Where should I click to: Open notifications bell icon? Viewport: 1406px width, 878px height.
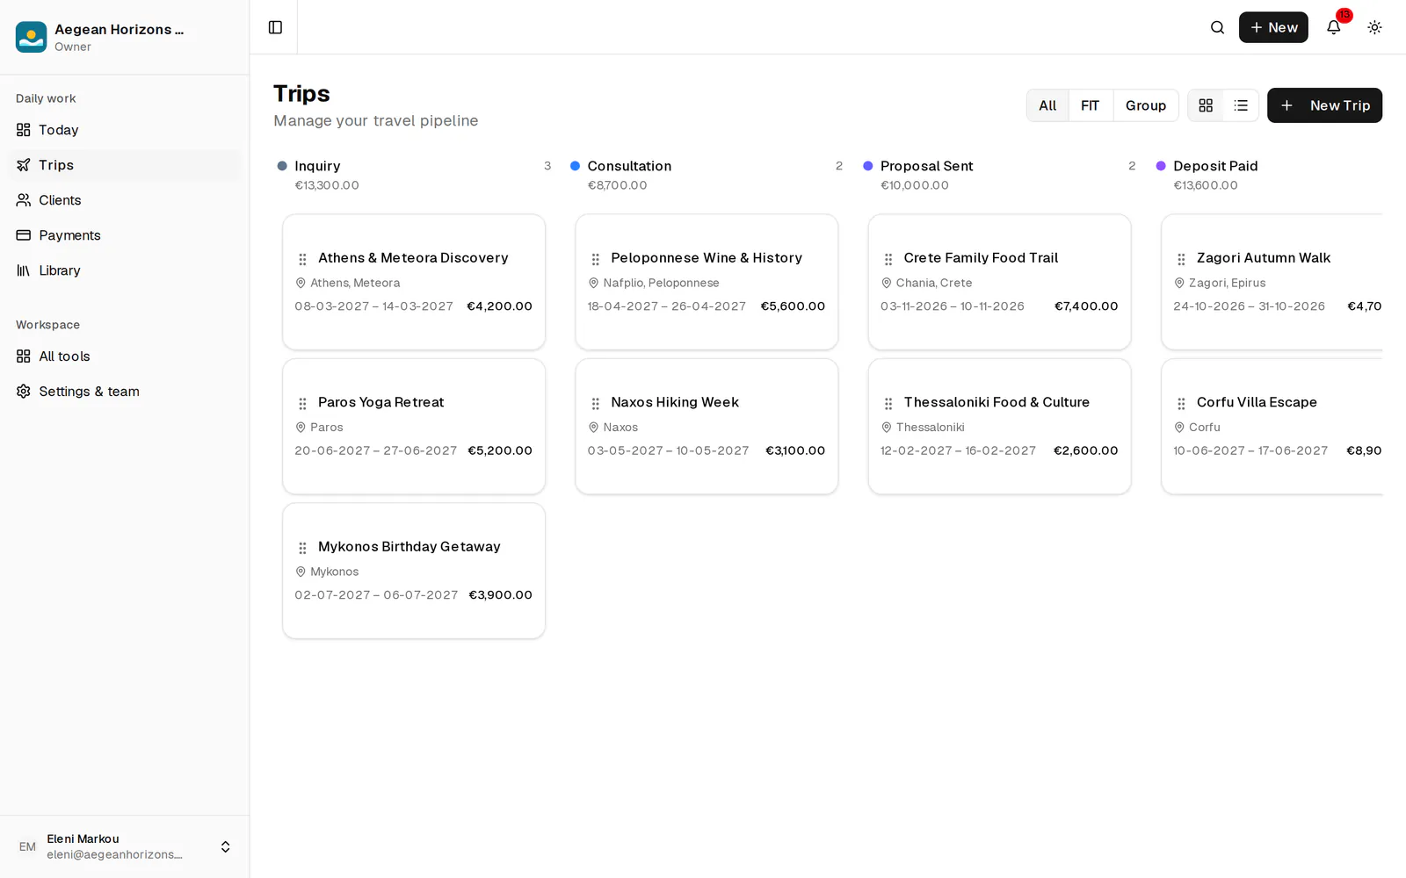coord(1333,27)
